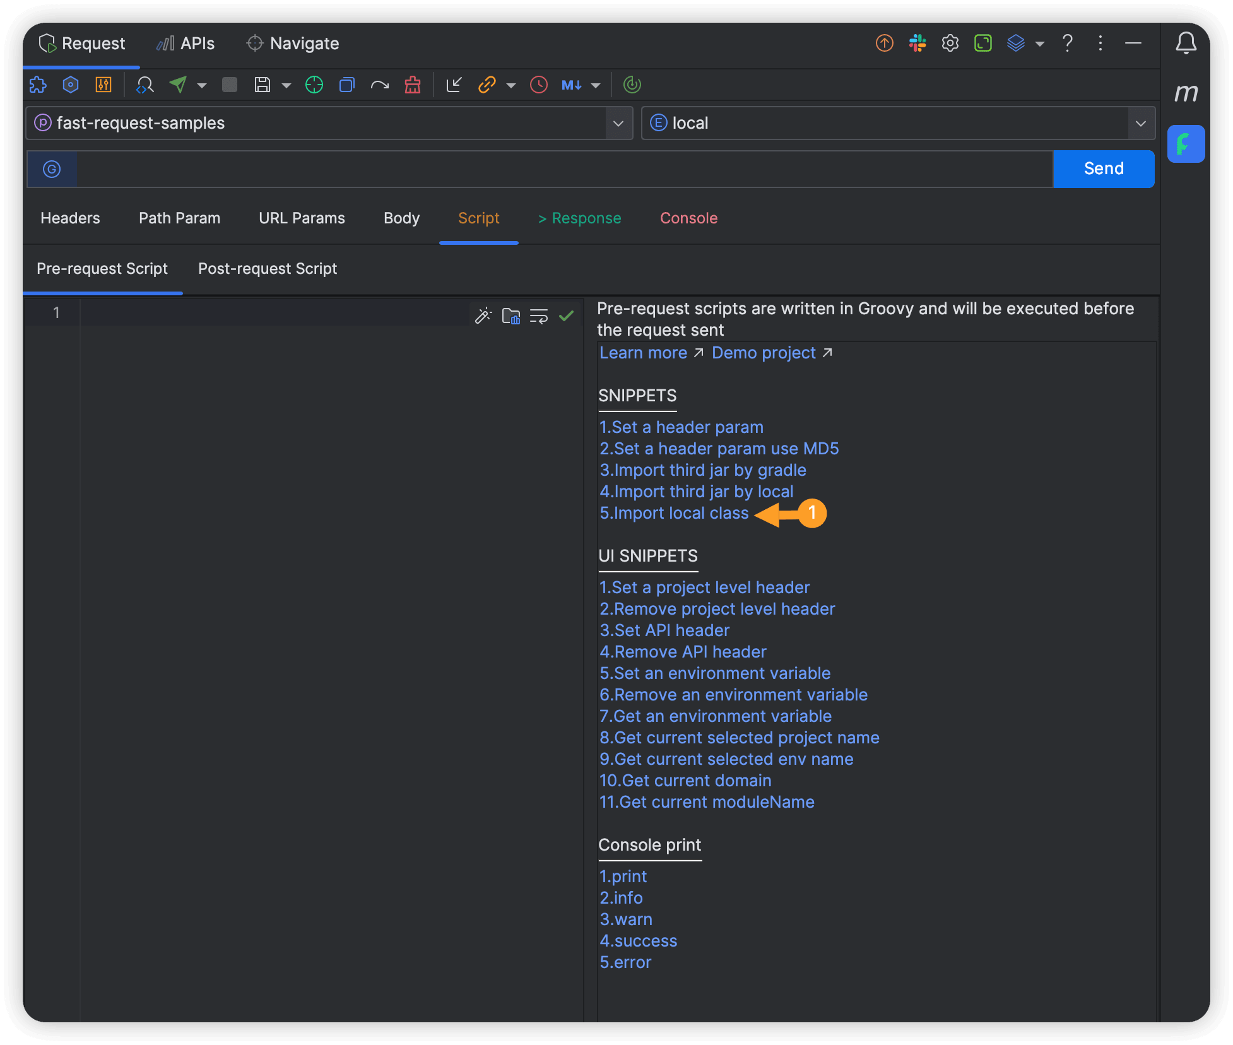Click the Import local class snippet link

click(674, 513)
